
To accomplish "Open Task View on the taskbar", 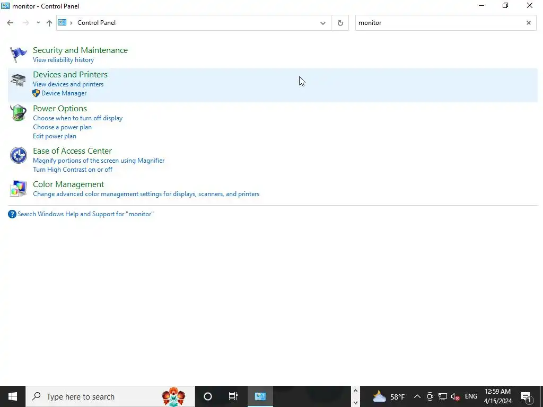I will click(x=233, y=396).
